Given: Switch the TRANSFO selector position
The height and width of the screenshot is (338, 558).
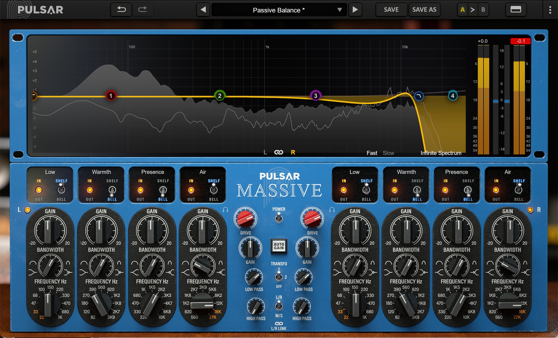Looking at the screenshot, I should pyautogui.click(x=279, y=277).
